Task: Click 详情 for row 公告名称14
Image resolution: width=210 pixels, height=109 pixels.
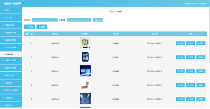Action: 180,43
